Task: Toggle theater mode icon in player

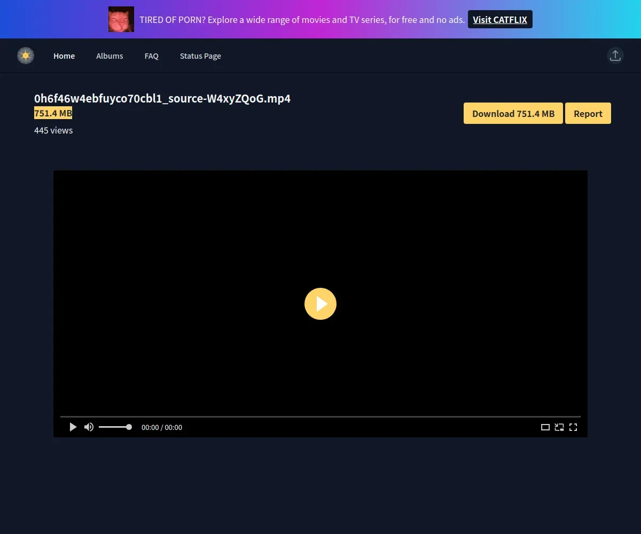Action: coord(545,427)
